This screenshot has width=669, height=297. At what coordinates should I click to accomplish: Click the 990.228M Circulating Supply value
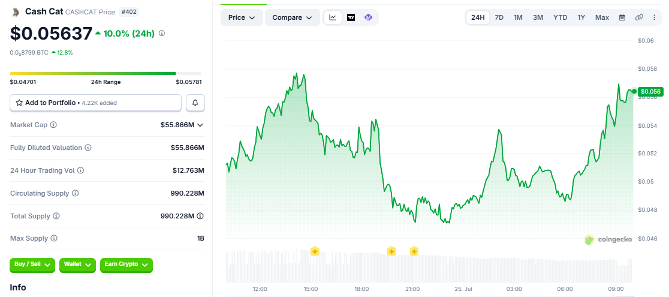point(187,193)
